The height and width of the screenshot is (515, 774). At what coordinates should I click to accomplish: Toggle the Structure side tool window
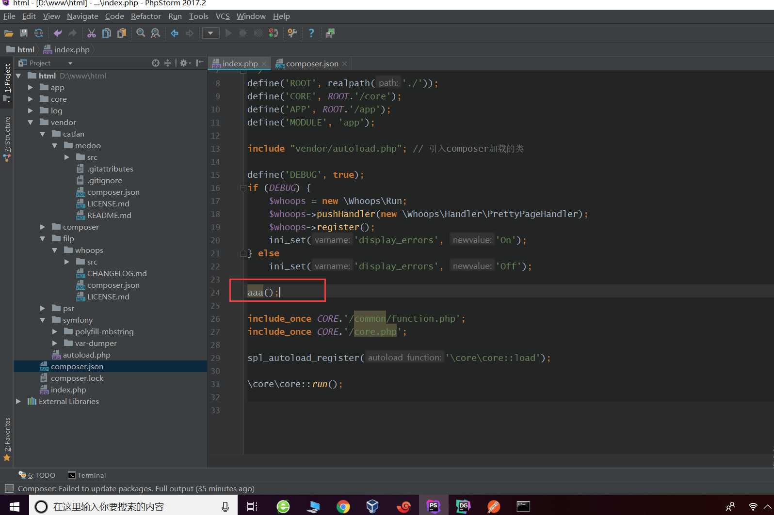coord(7,139)
